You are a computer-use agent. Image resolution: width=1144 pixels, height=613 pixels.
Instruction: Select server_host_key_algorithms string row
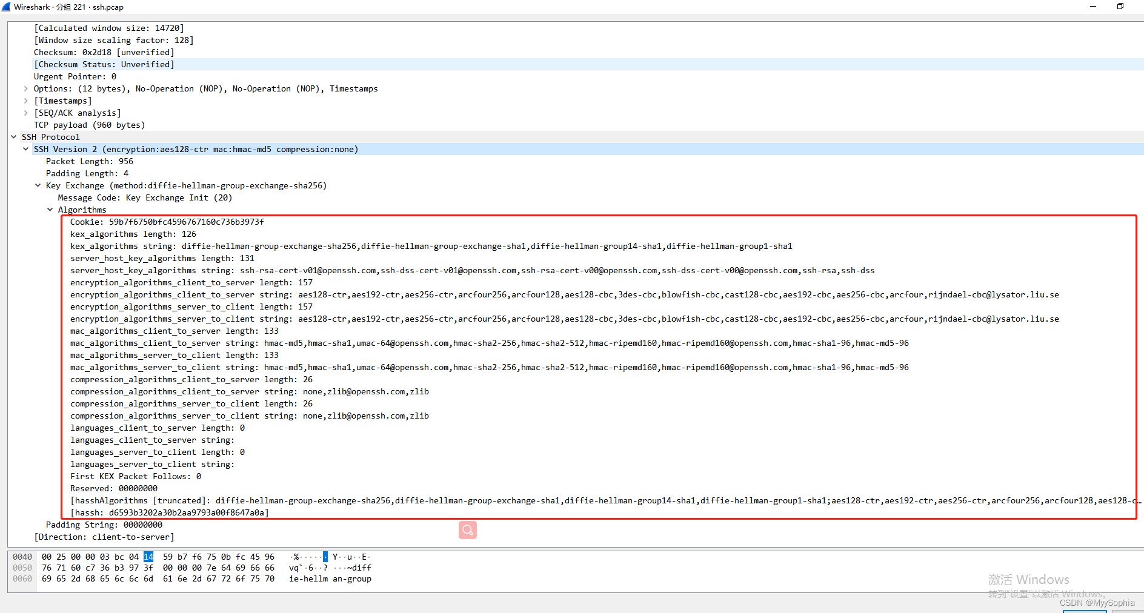pos(473,270)
